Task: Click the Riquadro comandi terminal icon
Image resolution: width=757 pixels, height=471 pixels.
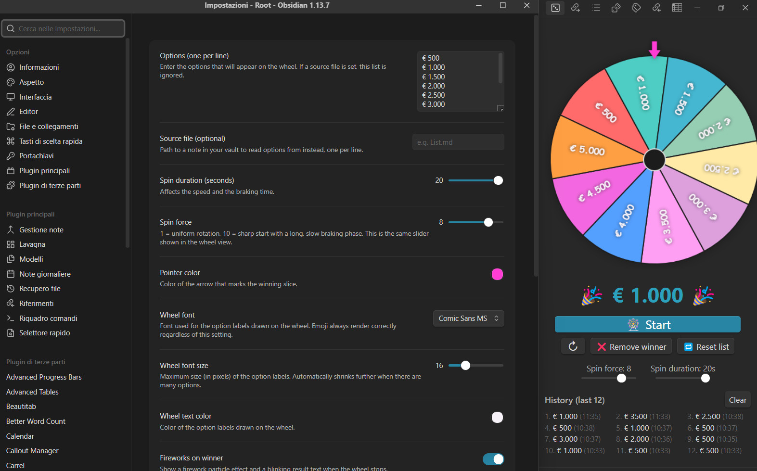Action: point(11,318)
